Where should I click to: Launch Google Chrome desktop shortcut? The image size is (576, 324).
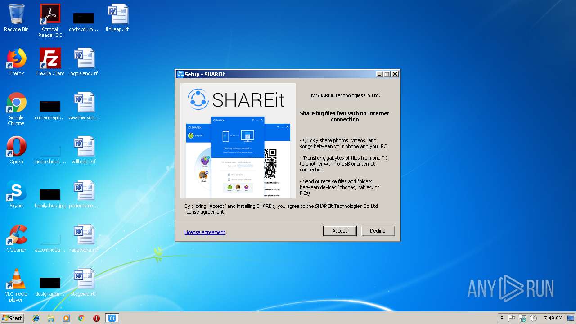coord(16,109)
